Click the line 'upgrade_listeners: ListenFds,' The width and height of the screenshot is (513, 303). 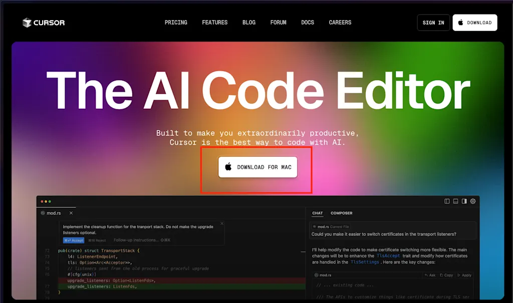coord(102,286)
